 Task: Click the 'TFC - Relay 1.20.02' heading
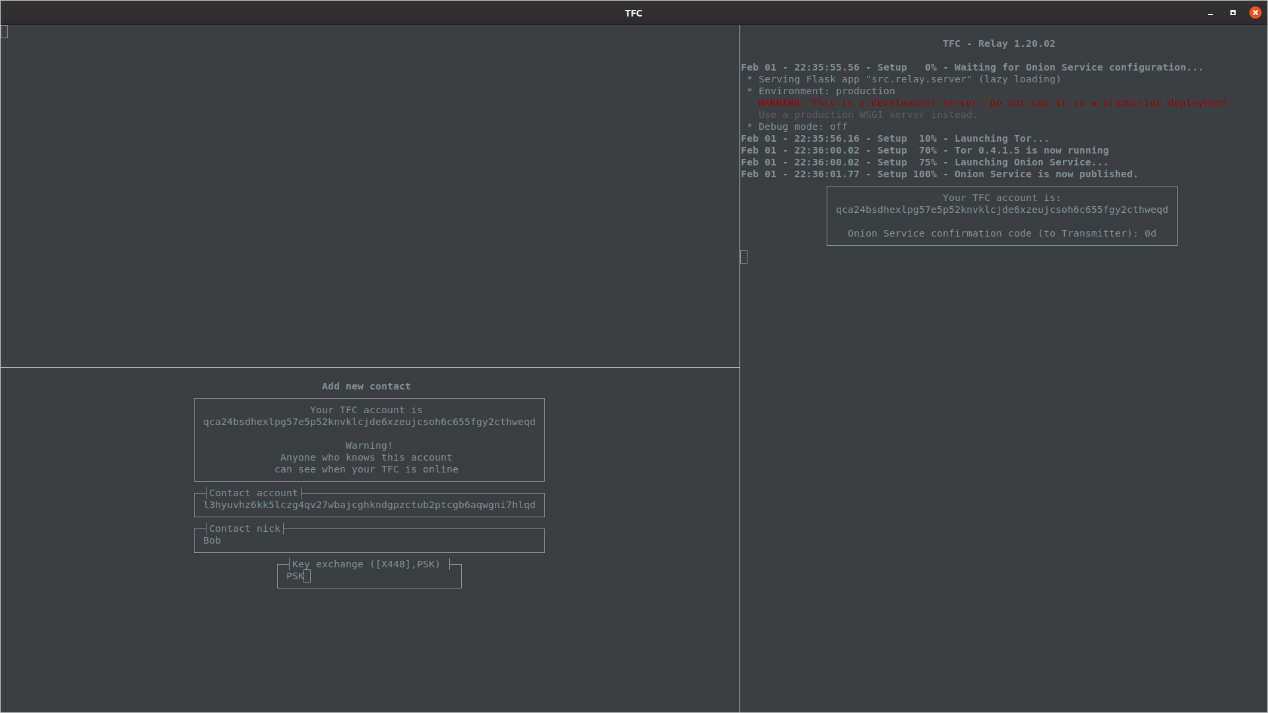point(999,43)
